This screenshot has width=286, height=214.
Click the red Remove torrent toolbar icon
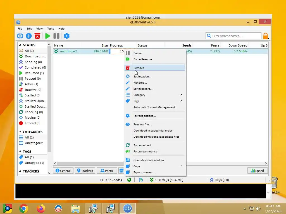tap(37, 36)
